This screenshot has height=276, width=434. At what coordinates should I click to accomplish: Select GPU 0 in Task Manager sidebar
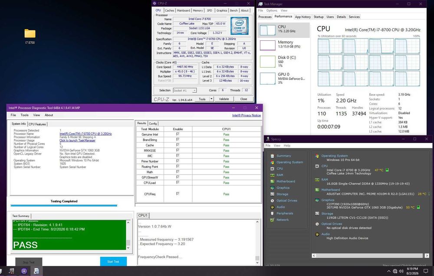(283, 78)
